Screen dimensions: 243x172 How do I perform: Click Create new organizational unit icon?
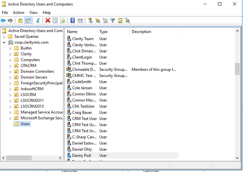(x=105, y=21)
